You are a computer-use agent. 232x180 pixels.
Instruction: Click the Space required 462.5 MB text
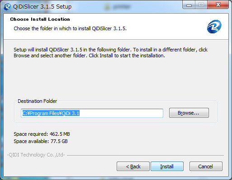(42, 134)
